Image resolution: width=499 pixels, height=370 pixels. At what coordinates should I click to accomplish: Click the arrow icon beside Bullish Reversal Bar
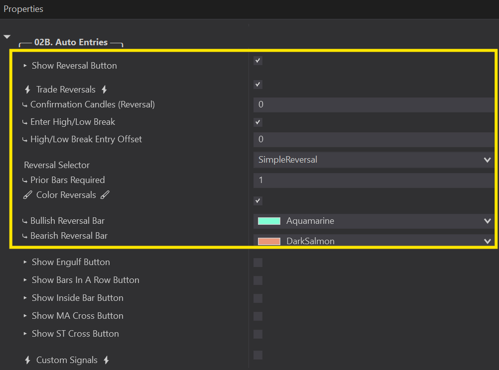click(x=25, y=221)
